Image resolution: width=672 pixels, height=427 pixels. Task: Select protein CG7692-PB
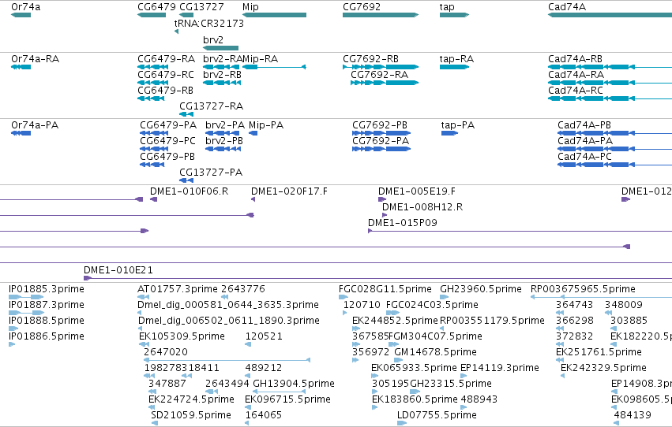[x=381, y=133]
